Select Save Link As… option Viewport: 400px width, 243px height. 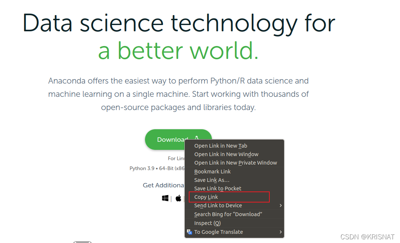pyautogui.click(x=212, y=180)
